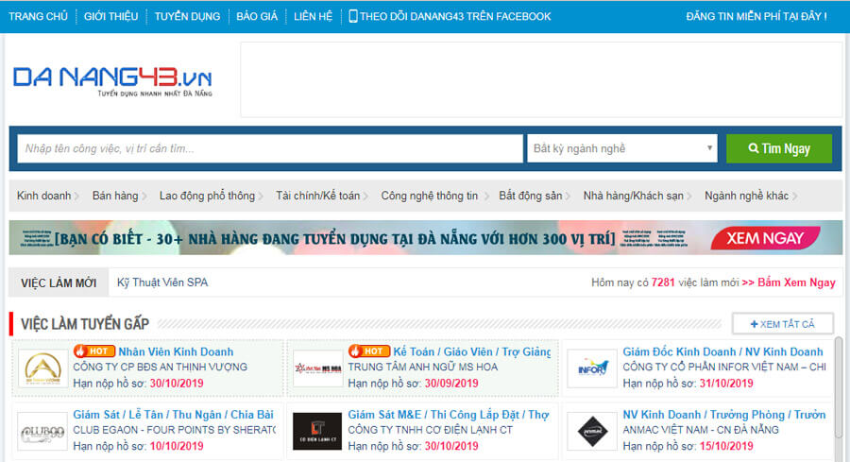Open the Bất kỳ ngành nghề dropdown
The width and height of the screenshot is (850, 462).
point(623,149)
